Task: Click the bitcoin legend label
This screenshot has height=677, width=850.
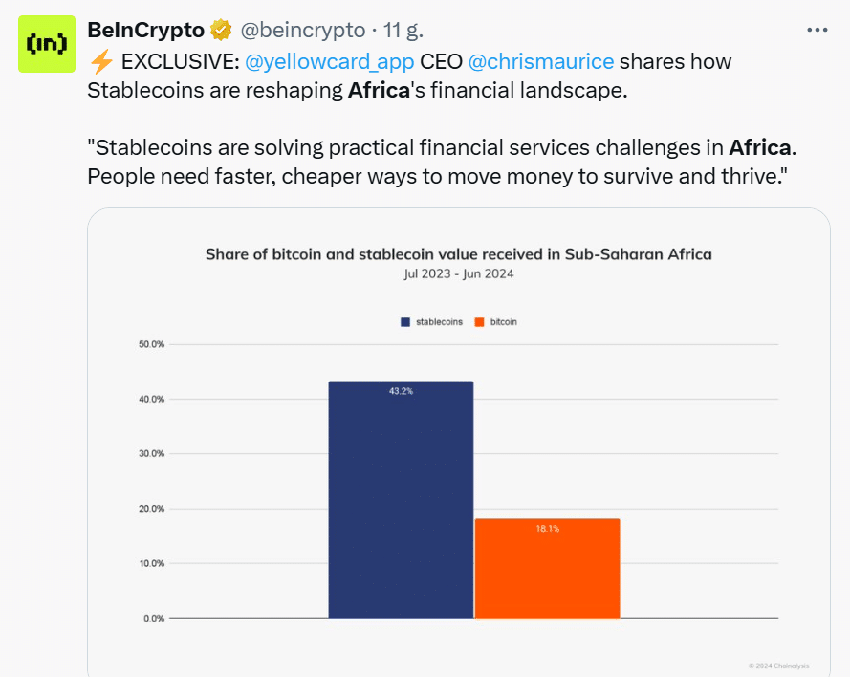Action: (504, 322)
